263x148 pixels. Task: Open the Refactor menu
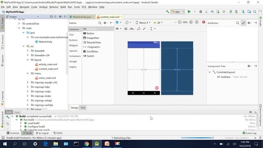tap(54, 7)
